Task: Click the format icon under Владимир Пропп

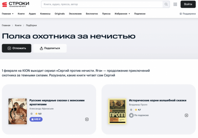Action: (131, 110)
